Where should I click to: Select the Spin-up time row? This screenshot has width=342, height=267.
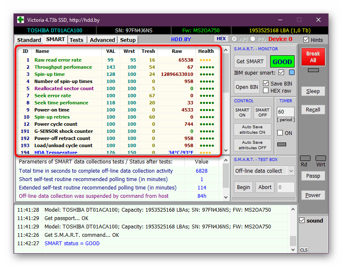point(118,74)
